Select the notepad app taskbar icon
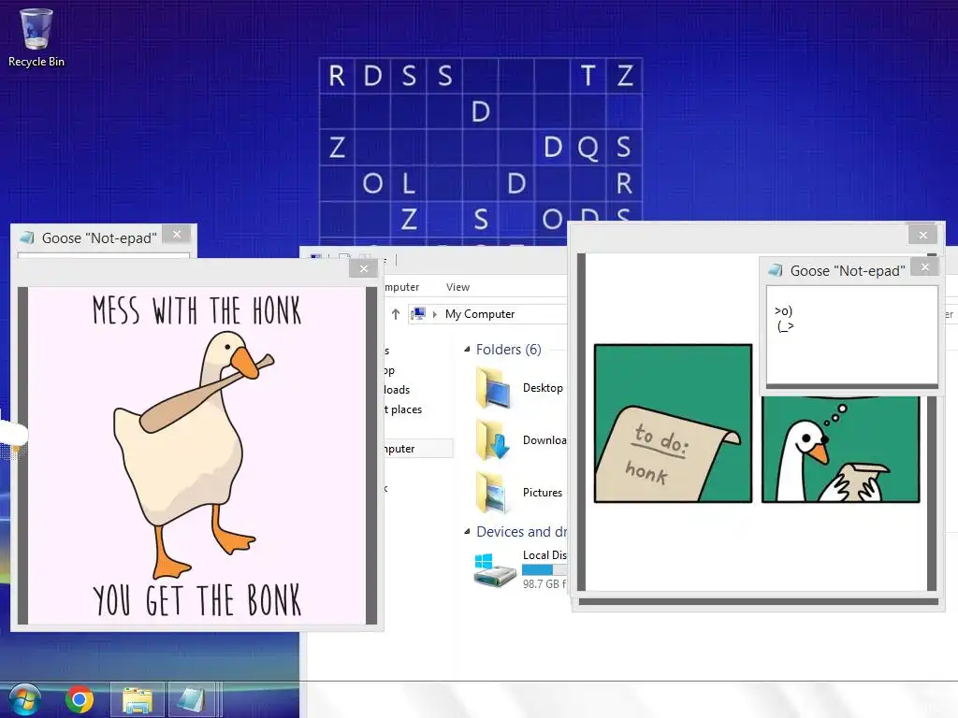 (191, 699)
